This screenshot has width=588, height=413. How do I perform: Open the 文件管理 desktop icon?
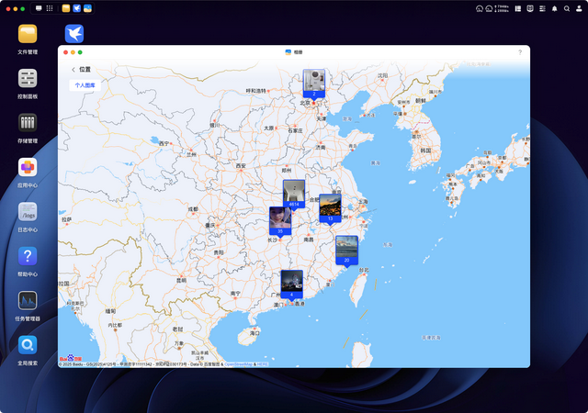tap(28, 34)
